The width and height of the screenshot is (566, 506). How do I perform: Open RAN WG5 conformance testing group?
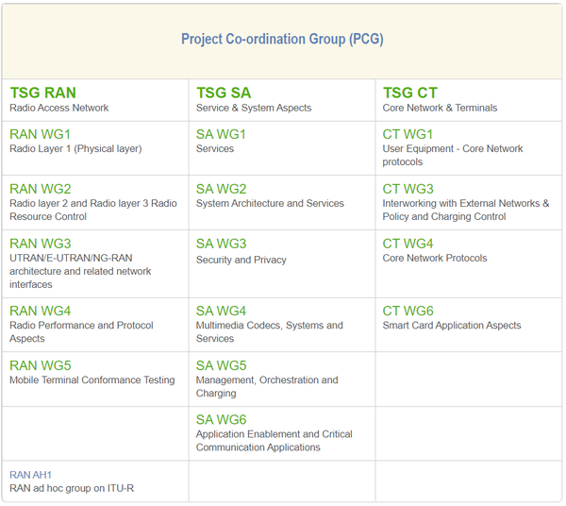(x=40, y=365)
